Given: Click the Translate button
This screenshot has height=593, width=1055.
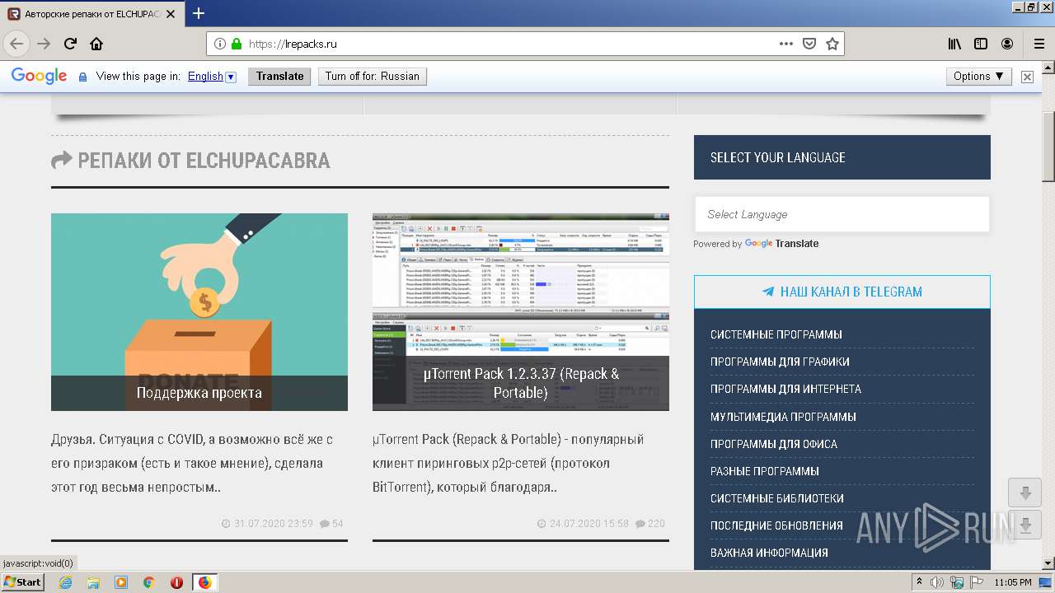Looking at the screenshot, I should click(279, 76).
